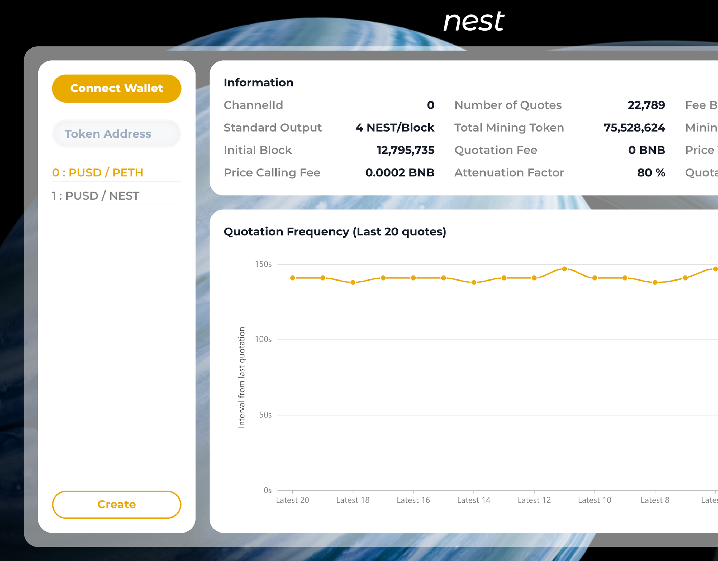Screen dimensions: 718x561
Task: Click the Latest 12 data point on chart
Action: 534,278
